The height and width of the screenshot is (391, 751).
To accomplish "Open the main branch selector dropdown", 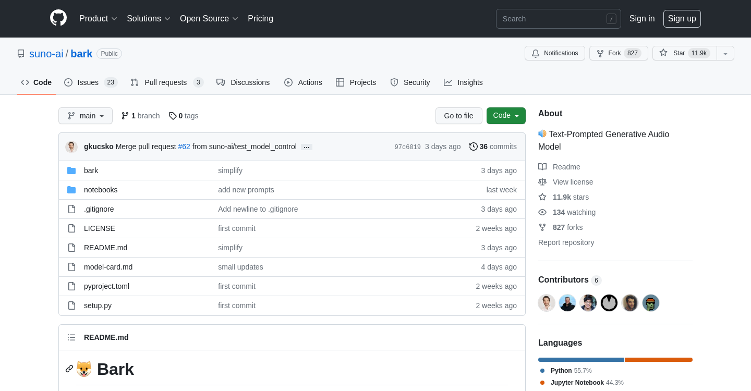I will pos(86,116).
